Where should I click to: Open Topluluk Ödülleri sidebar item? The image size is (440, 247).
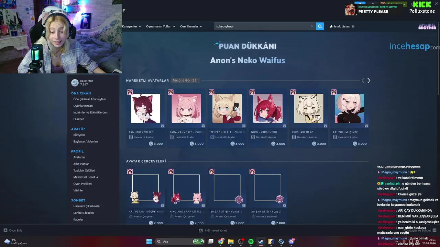point(84,170)
